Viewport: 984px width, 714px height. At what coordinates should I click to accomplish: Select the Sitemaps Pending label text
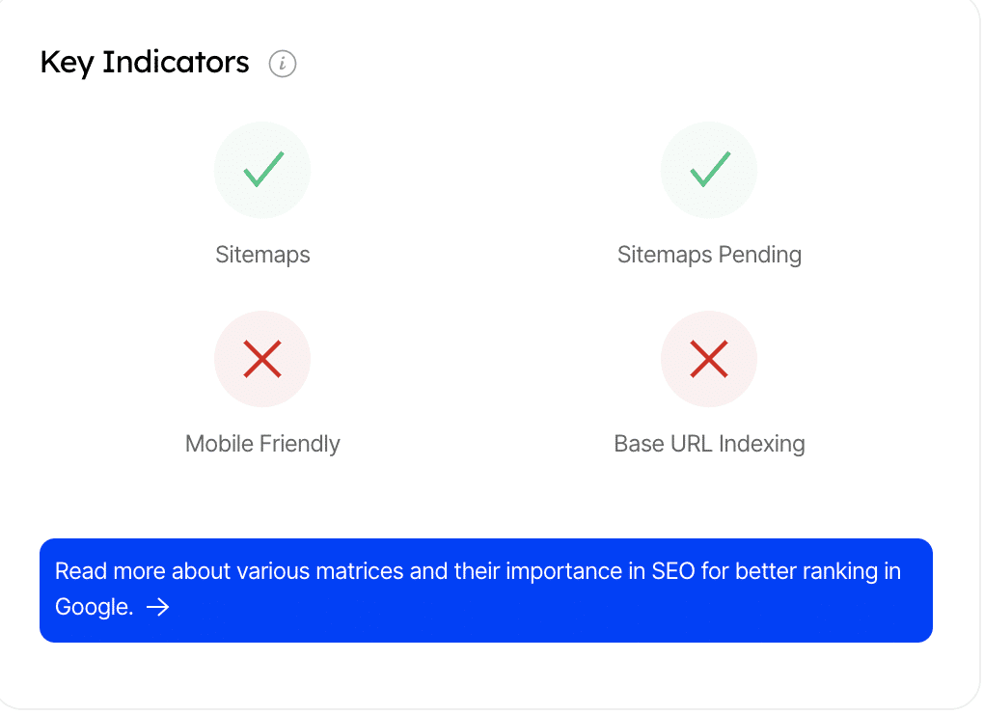point(709,255)
